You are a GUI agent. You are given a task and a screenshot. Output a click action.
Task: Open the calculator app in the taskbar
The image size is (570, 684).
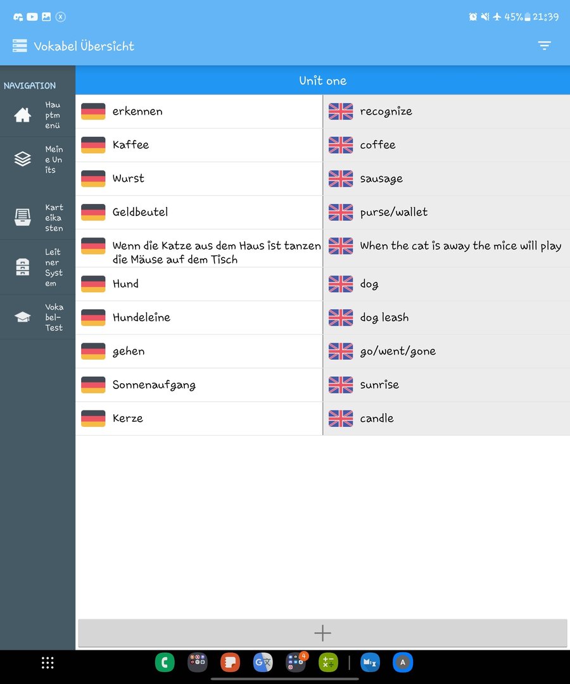click(328, 662)
